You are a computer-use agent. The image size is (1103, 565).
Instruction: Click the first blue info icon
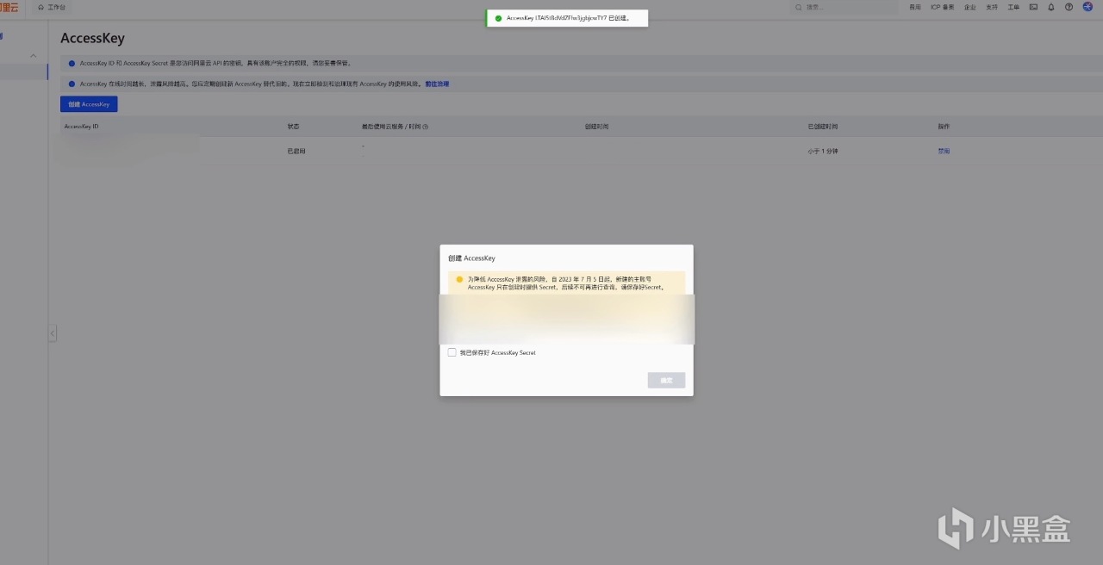click(72, 63)
